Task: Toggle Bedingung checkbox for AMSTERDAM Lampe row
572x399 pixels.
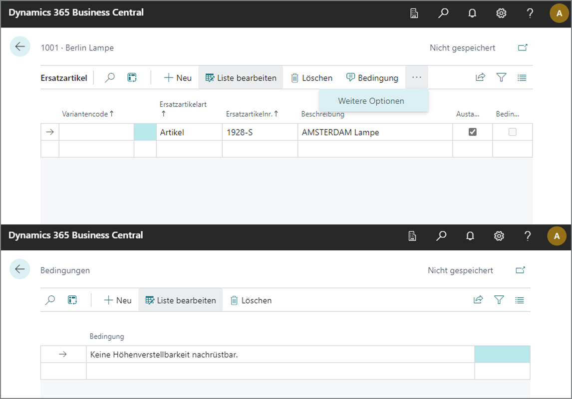Action: (x=512, y=132)
